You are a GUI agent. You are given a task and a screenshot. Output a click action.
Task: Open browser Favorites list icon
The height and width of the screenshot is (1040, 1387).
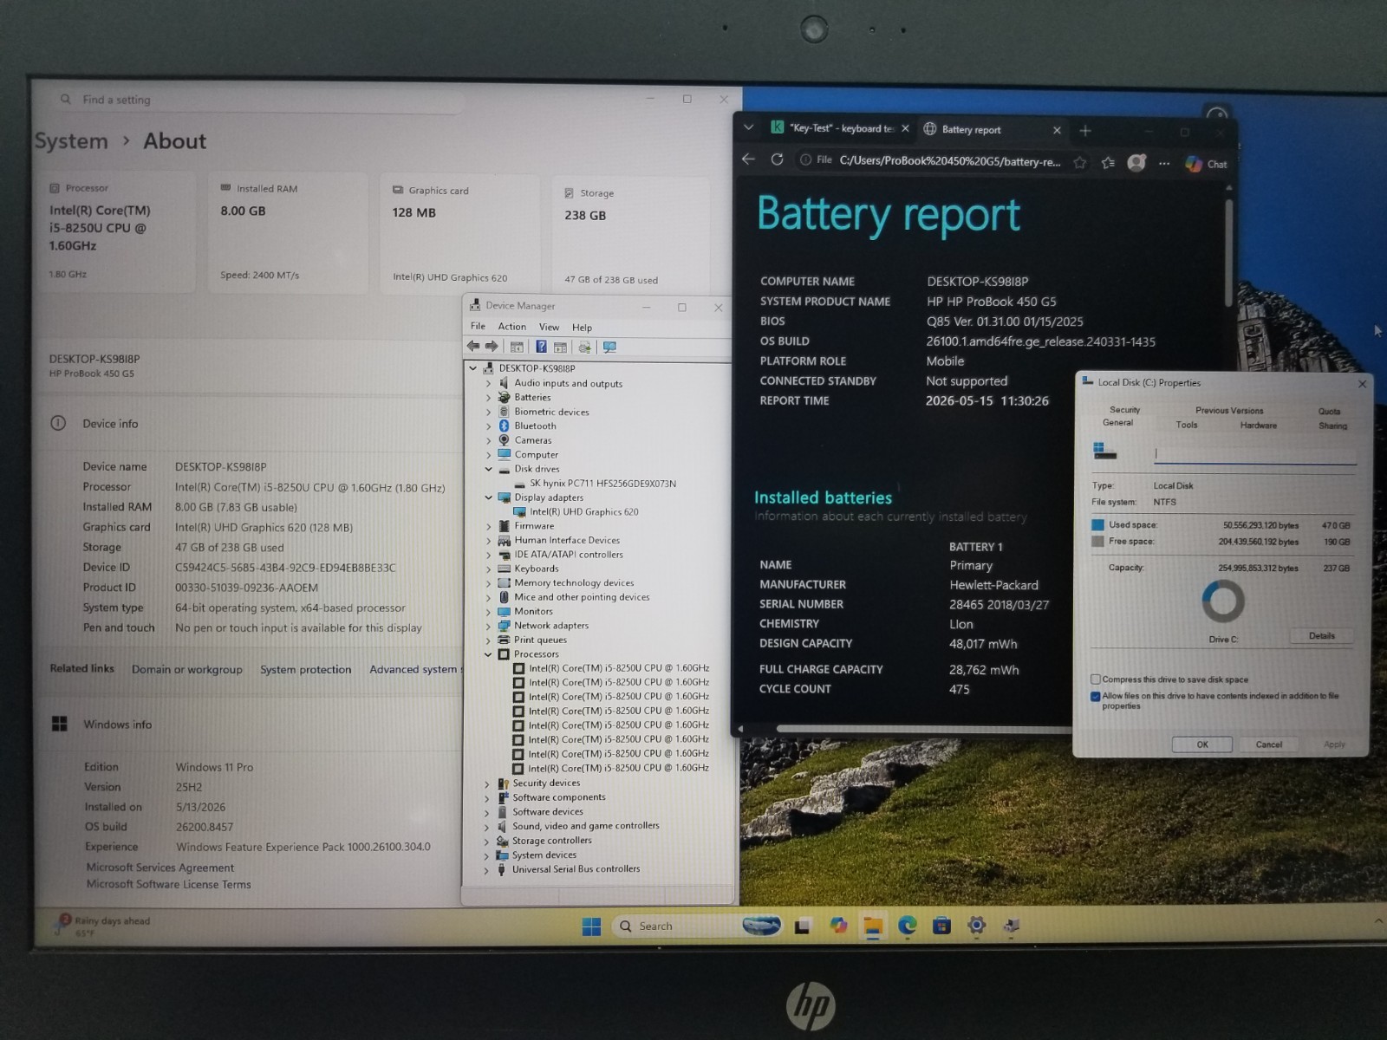pyautogui.click(x=1108, y=162)
